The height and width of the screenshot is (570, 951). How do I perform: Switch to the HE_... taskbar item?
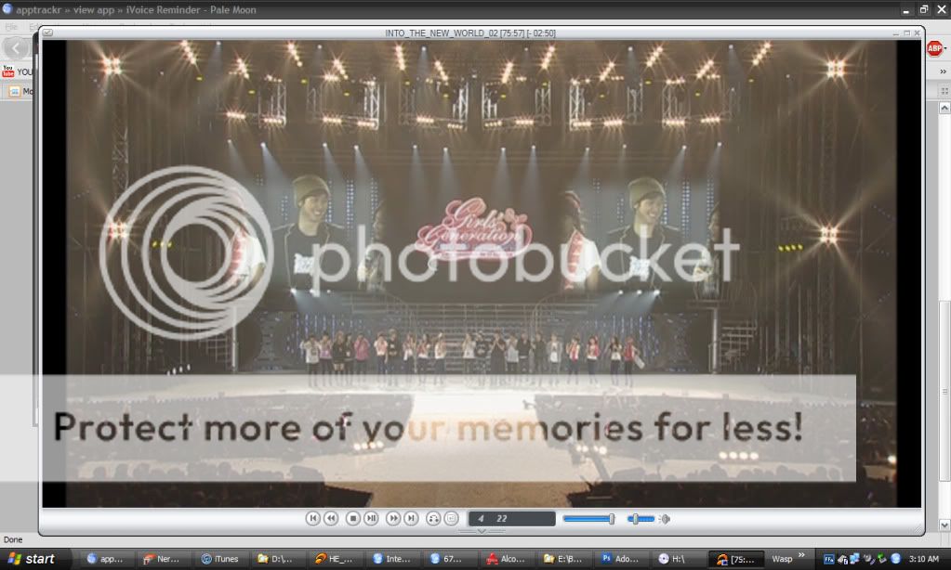click(x=334, y=559)
